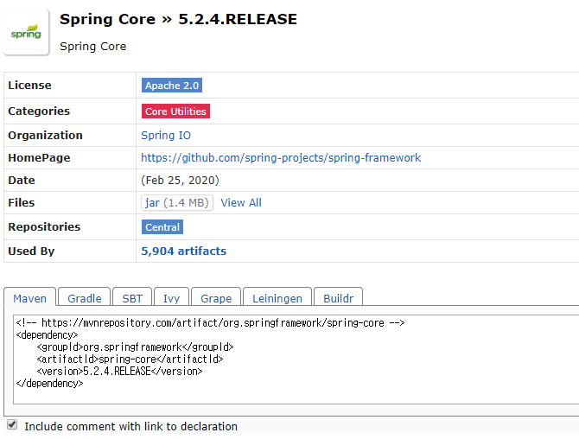Select the Maven tab
This screenshot has width=579, height=439.
tap(30, 298)
